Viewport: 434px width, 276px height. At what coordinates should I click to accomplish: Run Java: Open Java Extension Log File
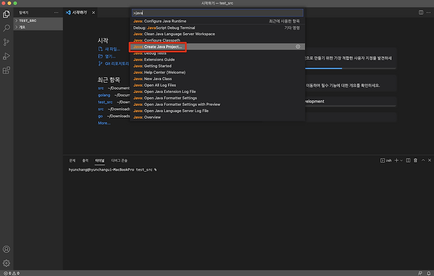218,91
